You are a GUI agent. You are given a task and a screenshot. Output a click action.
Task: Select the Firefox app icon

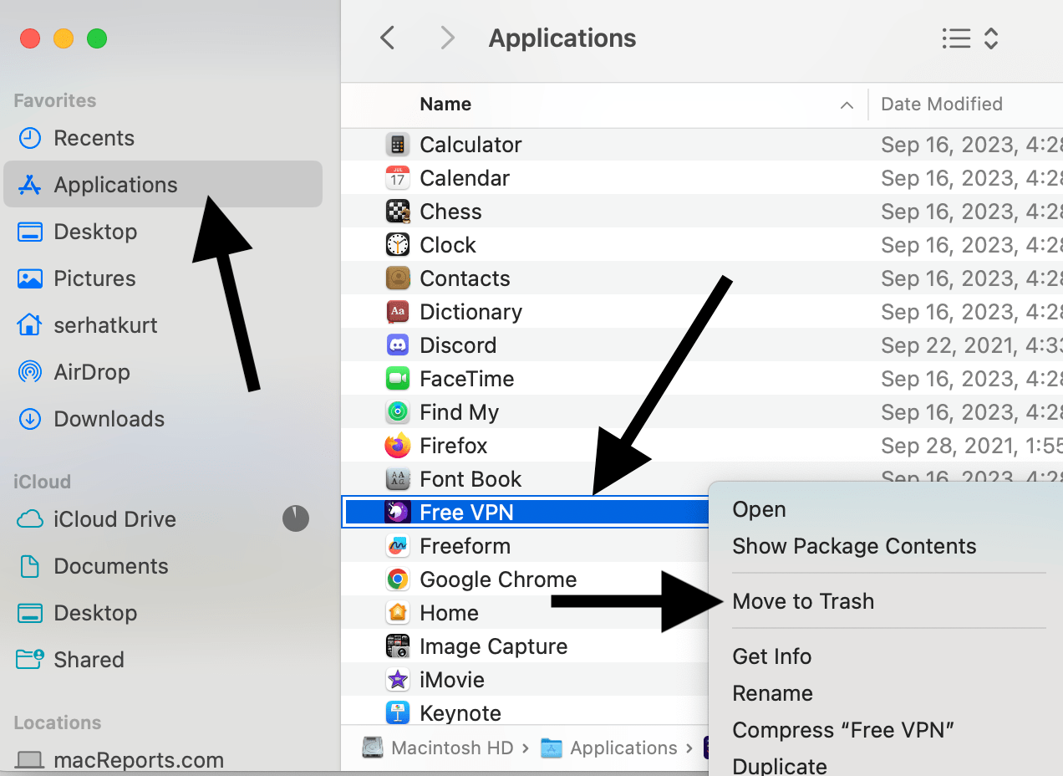point(398,446)
